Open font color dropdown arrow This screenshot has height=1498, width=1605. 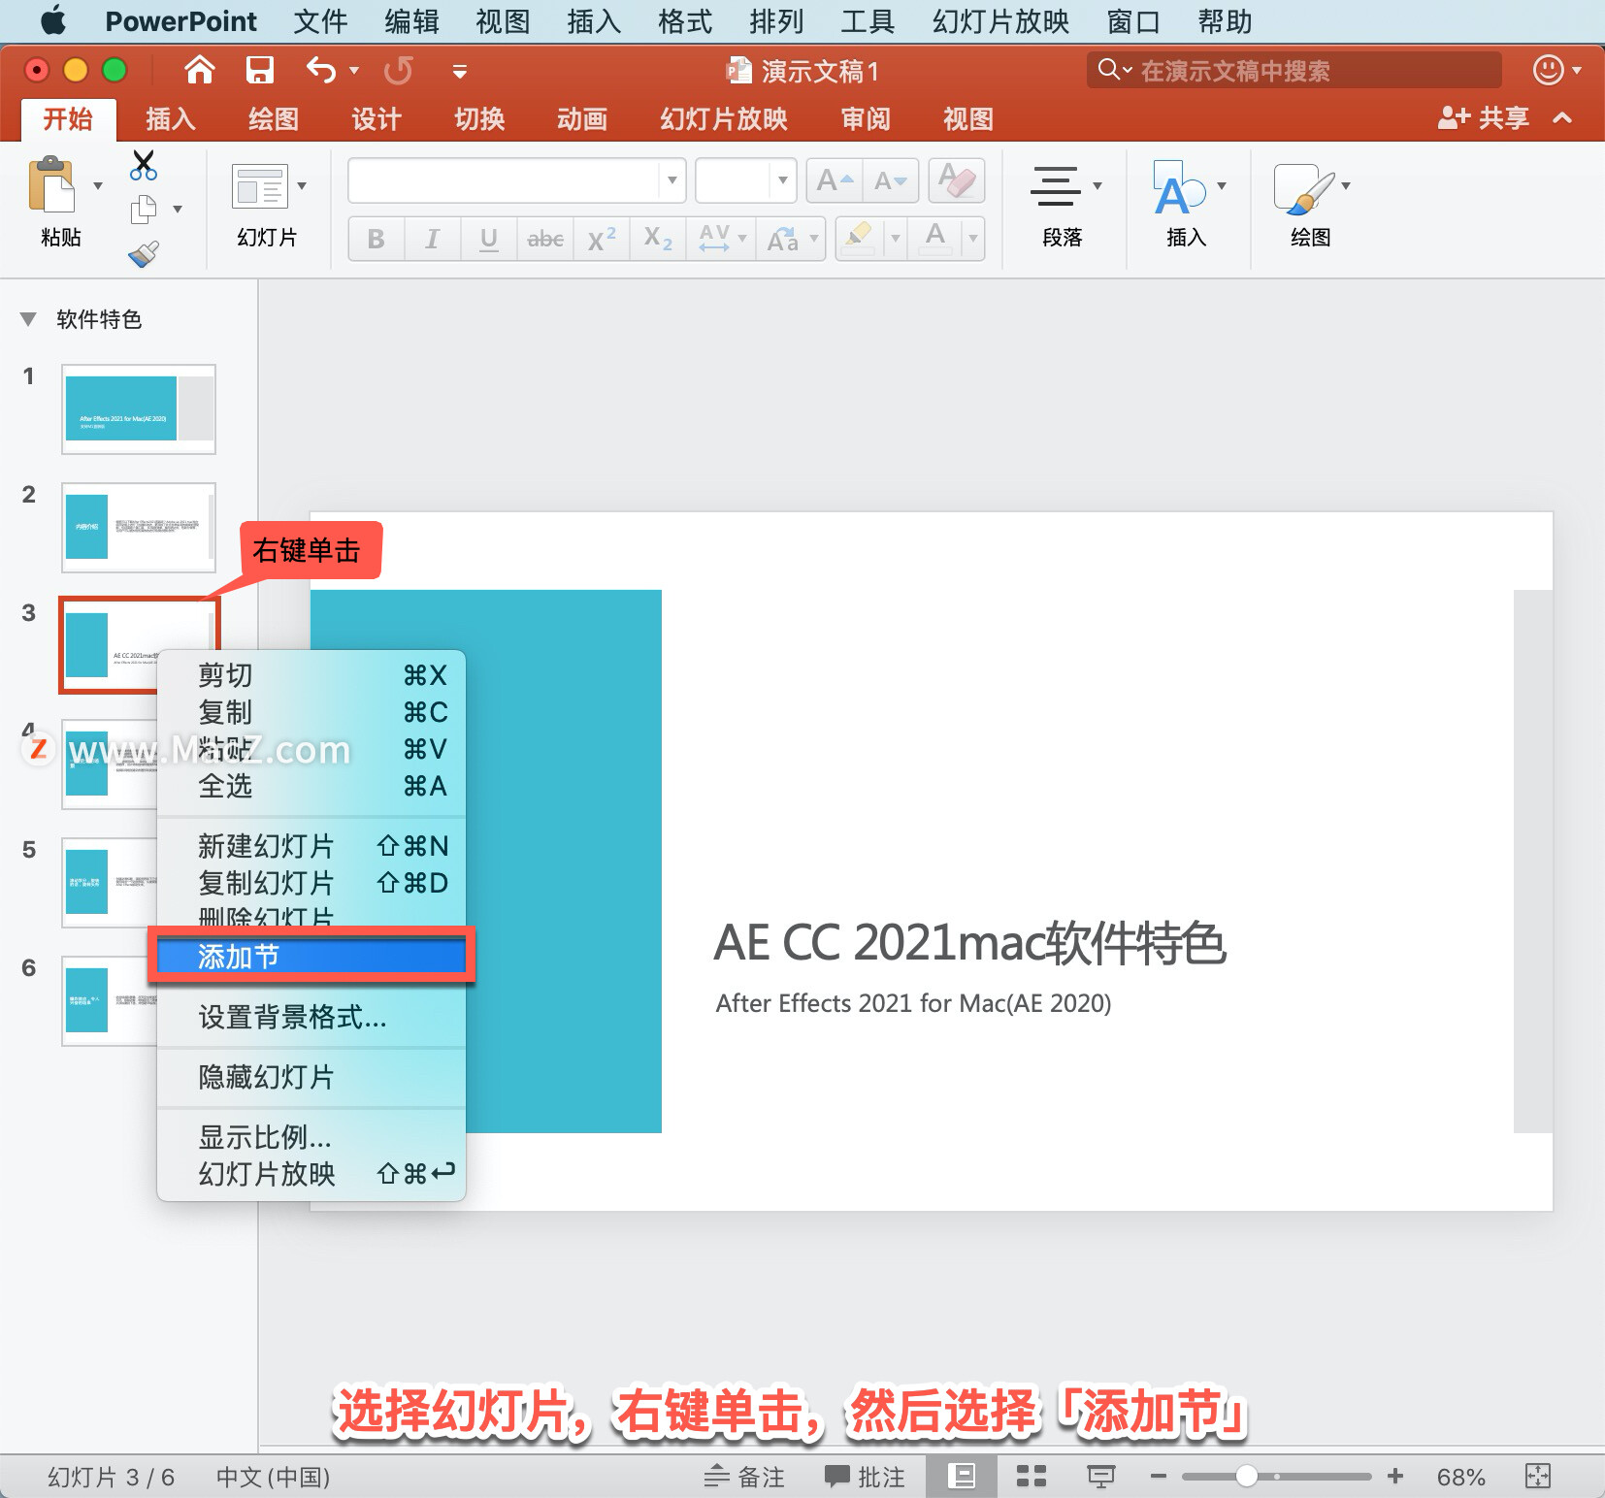pos(972,239)
